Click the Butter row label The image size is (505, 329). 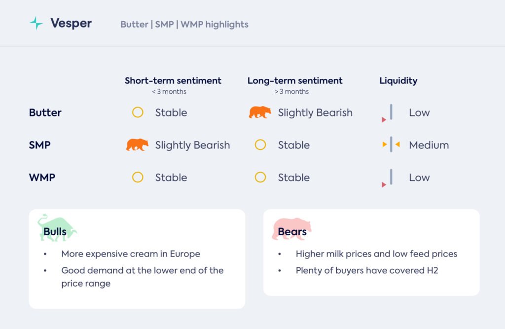point(45,112)
